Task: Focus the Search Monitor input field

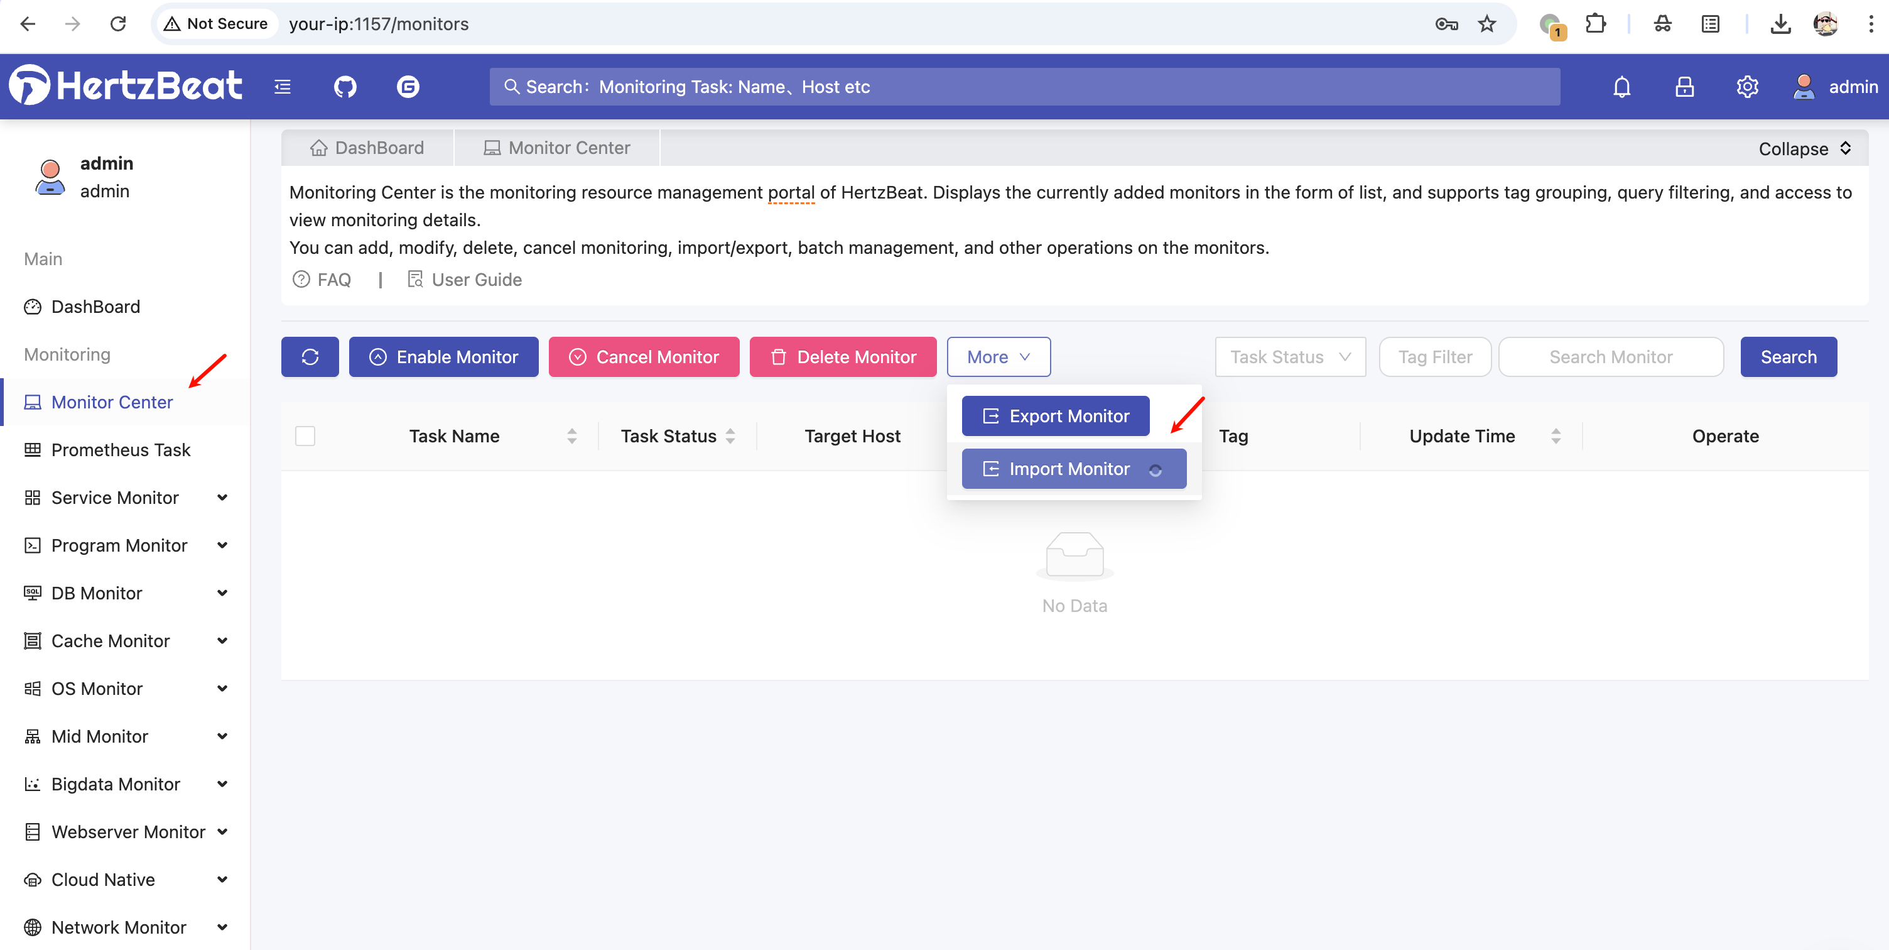Action: pyautogui.click(x=1610, y=356)
